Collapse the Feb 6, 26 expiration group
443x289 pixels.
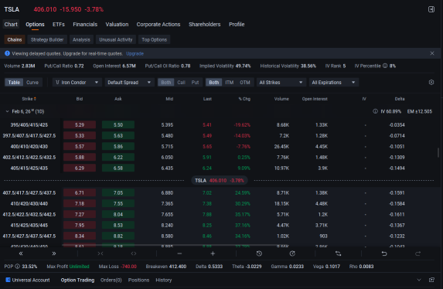pos(8,111)
